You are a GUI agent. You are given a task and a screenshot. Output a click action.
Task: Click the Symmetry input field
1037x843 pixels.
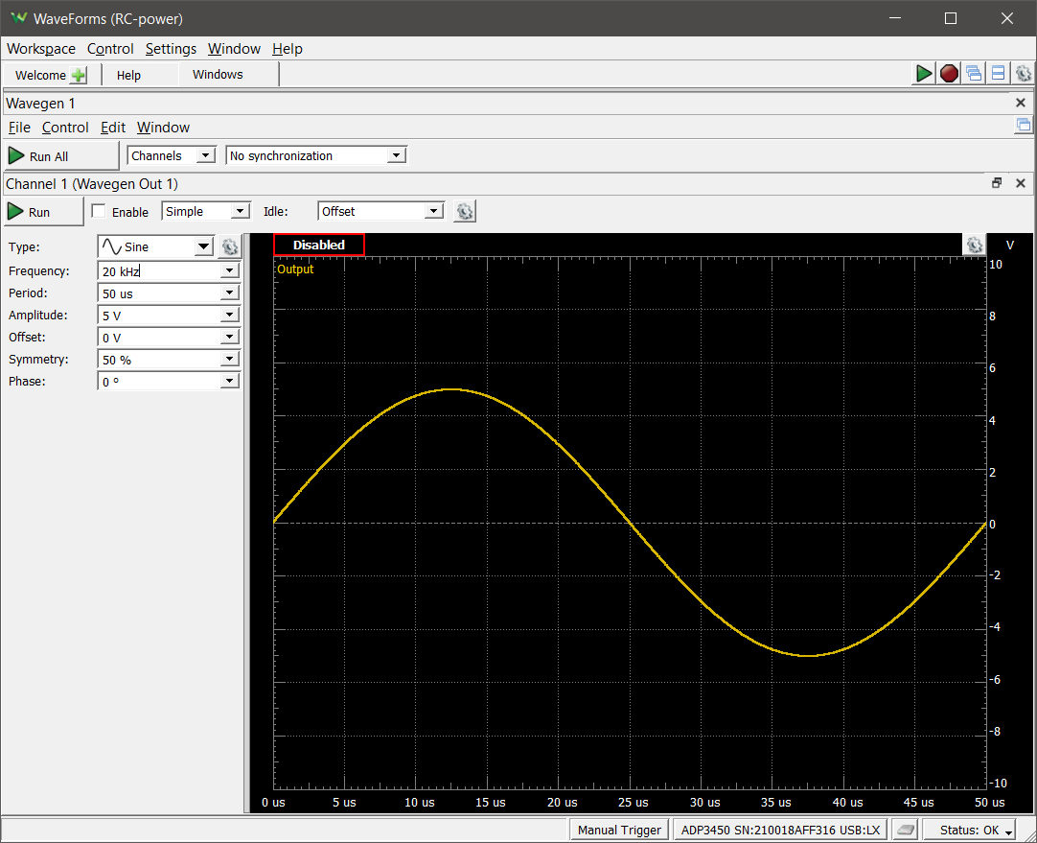(x=159, y=360)
